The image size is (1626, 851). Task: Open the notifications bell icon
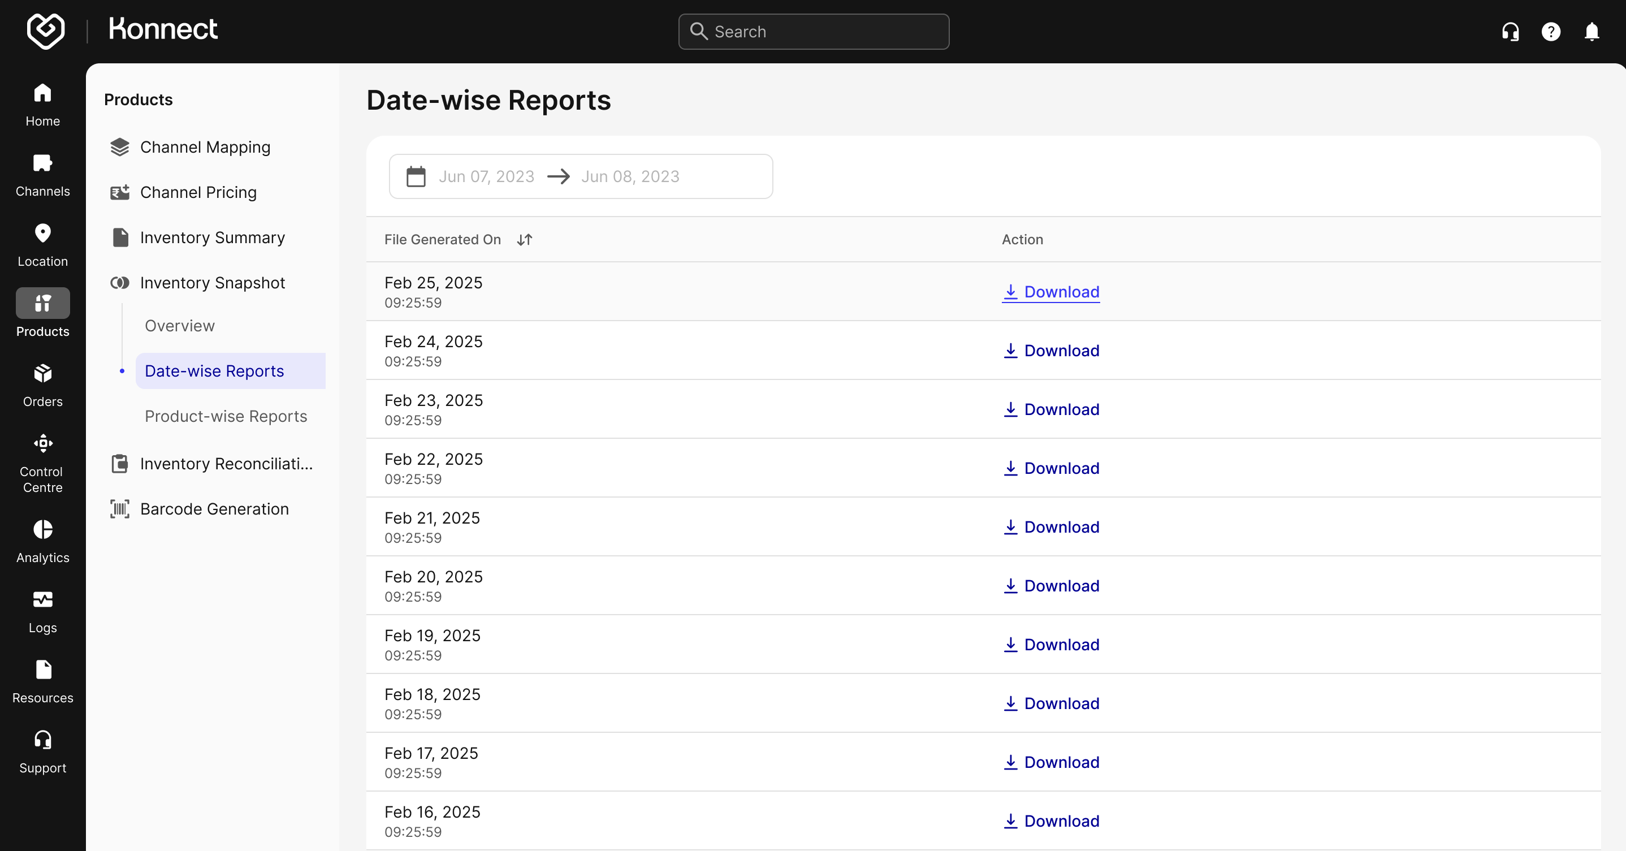tap(1592, 32)
